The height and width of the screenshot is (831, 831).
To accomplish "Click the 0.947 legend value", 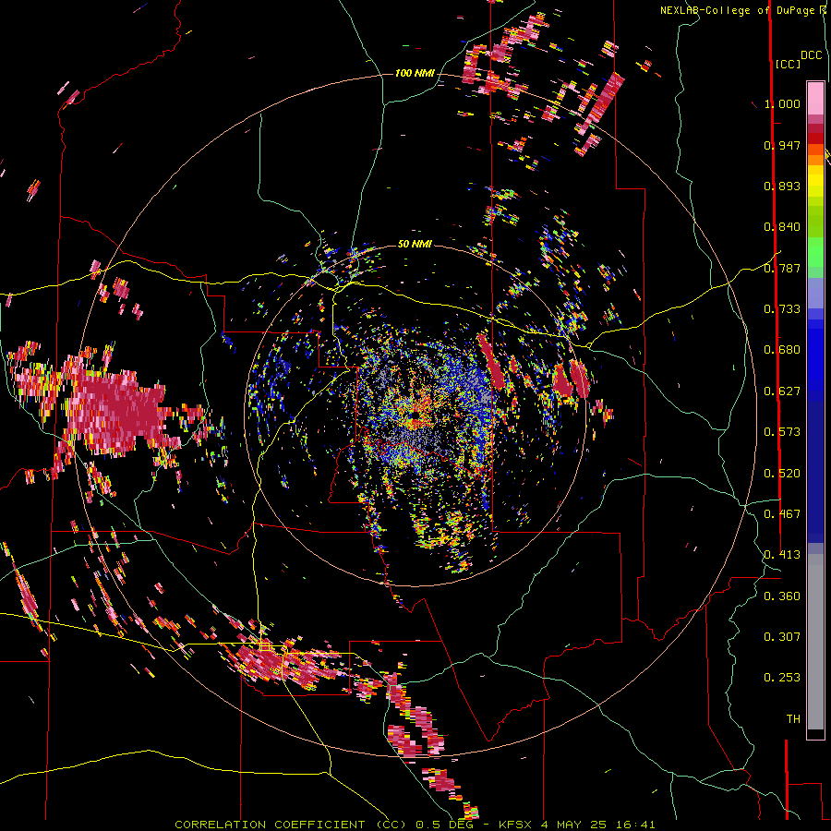I will [x=782, y=145].
